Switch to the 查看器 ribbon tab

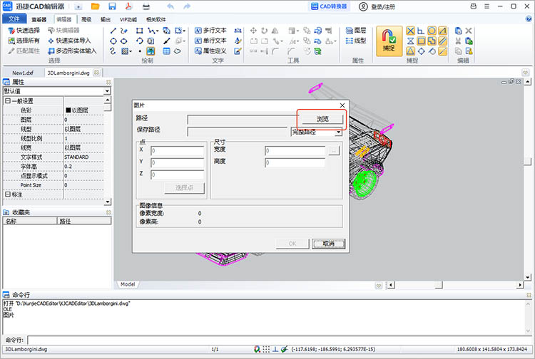pyautogui.click(x=39, y=20)
